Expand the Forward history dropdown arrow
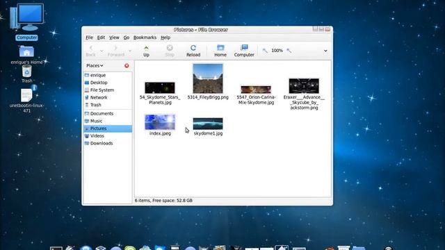The image size is (445, 250). 130,51
